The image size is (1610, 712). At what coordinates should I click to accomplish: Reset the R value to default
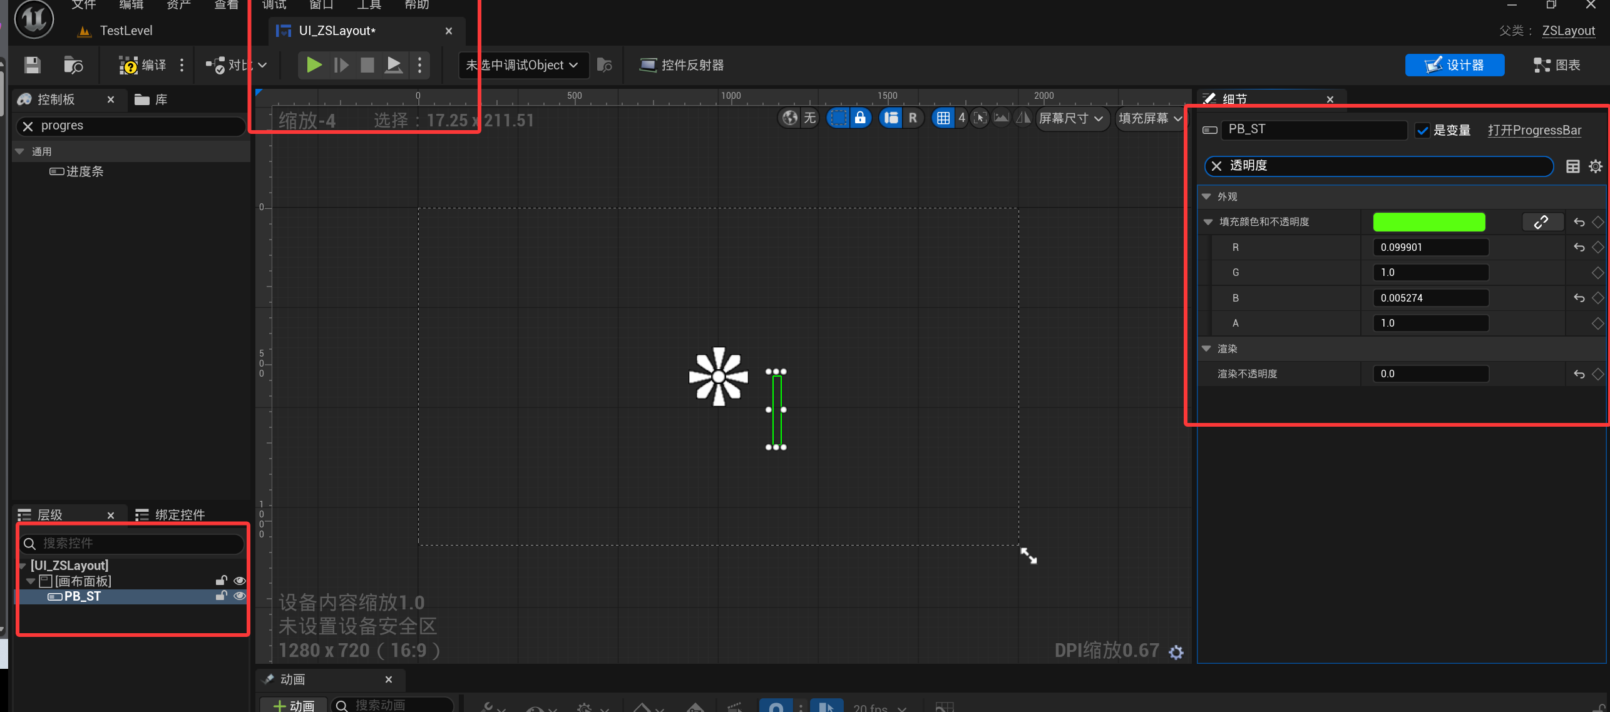point(1579,248)
